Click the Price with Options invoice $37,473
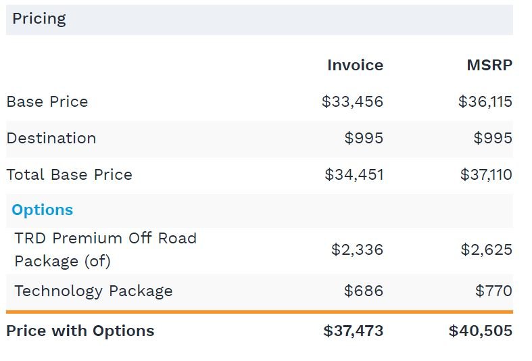This screenshot has width=532, height=361. coord(353,331)
